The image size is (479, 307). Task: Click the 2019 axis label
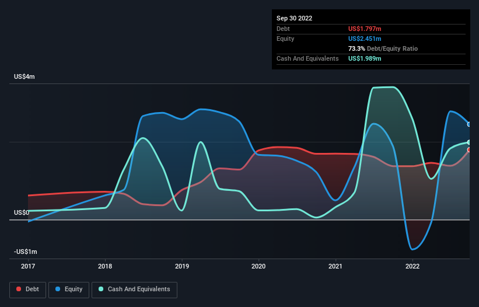coord(182,266)
